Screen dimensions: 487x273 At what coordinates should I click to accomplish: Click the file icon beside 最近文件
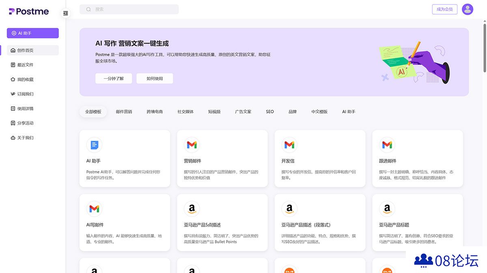click(x=13, y=65)
